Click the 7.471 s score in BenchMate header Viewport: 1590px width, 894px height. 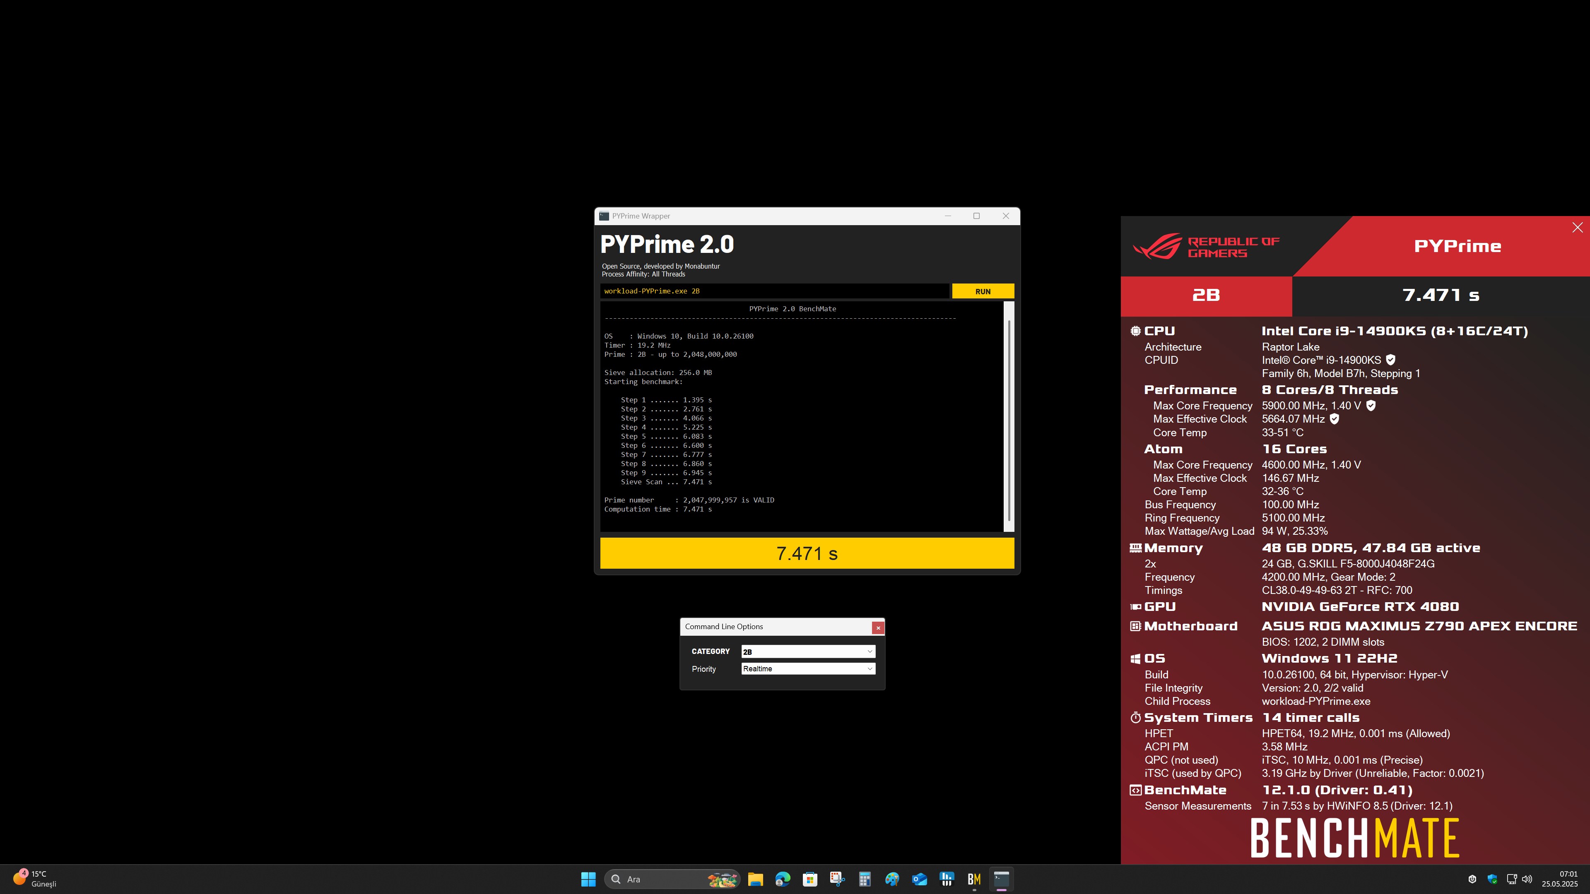point(1441,296)
